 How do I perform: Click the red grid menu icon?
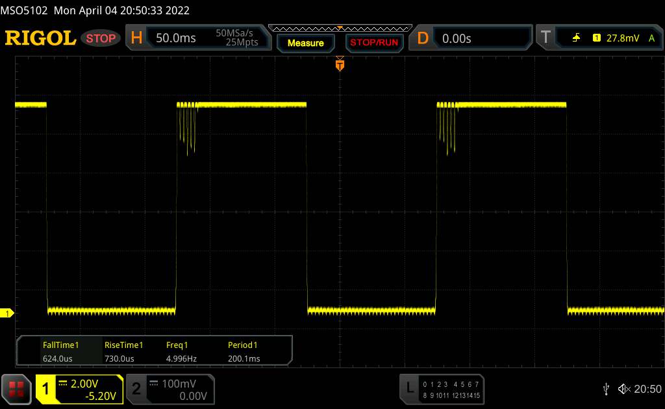(17, 389)
